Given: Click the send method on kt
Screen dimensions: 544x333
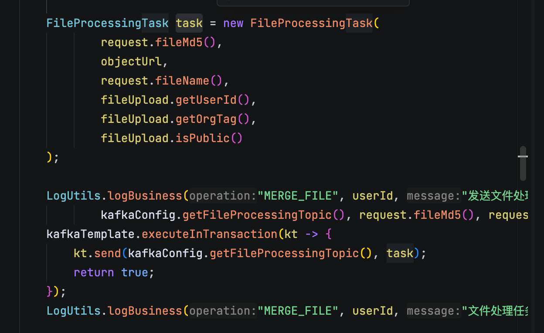Looking at the screenshot, I should point(107,253).
